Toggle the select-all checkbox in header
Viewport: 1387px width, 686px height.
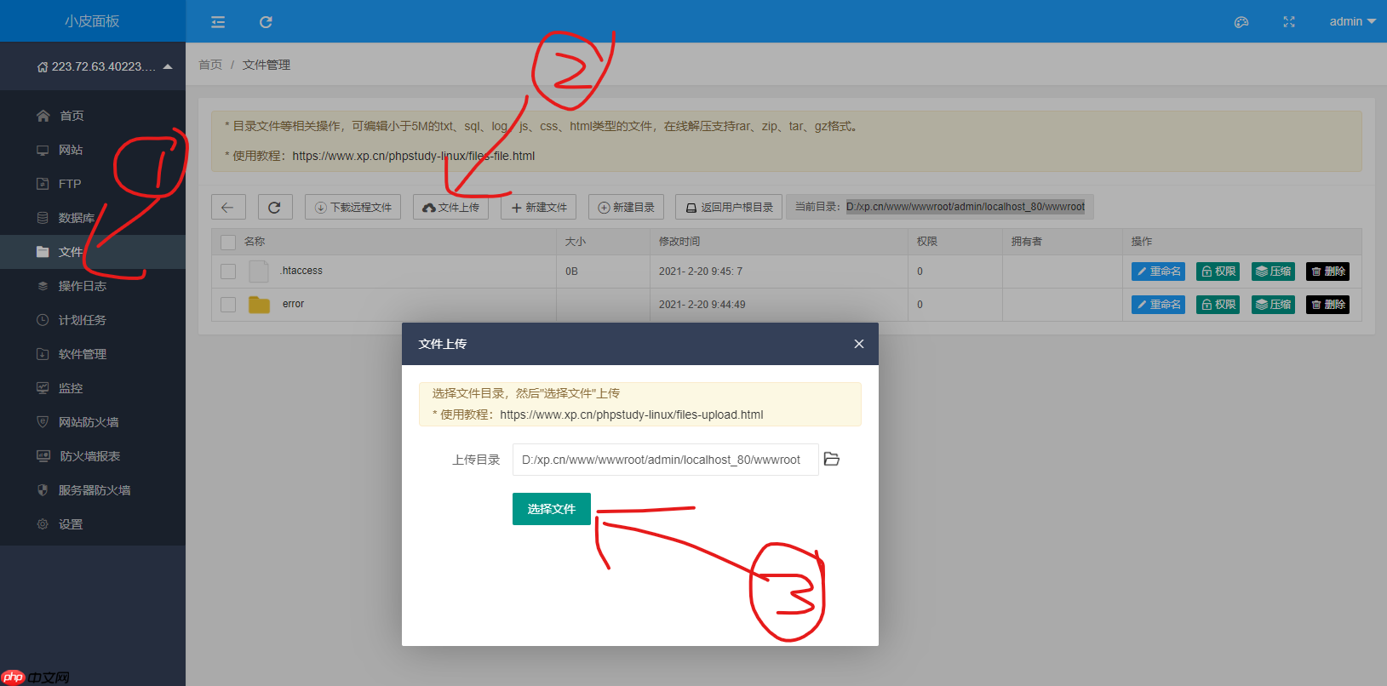[x=228, y=242]
